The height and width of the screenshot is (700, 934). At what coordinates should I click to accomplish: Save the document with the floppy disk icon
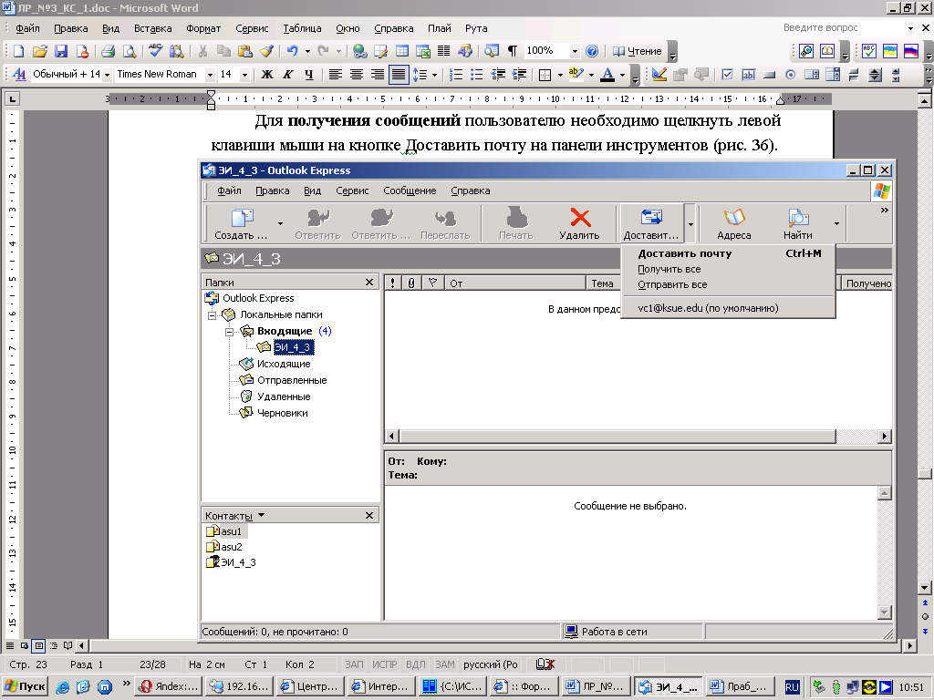click(x=61, y=51)
